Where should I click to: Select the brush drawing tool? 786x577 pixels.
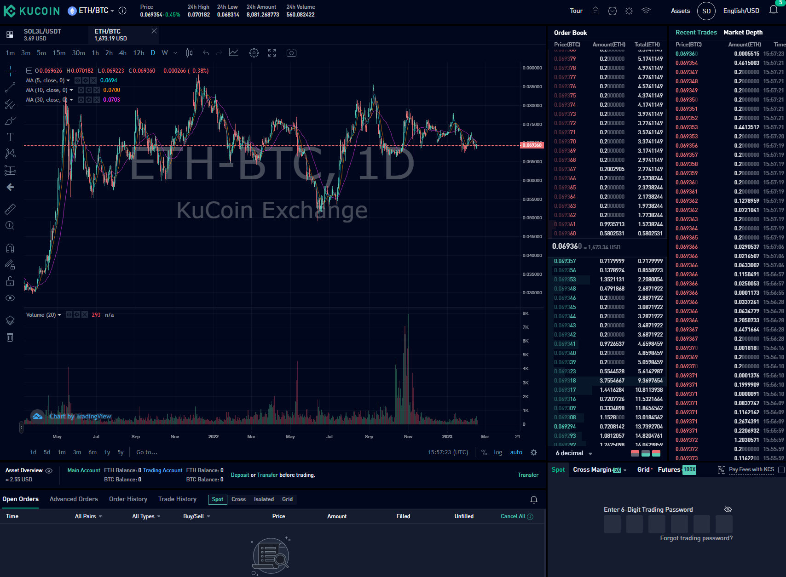coord(10,120)
